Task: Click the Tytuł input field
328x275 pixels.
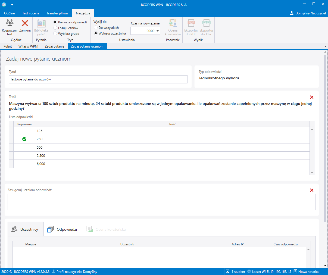Action: pos(98,79)
